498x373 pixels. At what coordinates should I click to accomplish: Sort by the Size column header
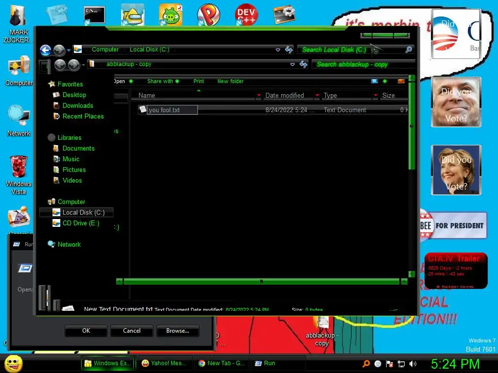click(394, 96)
